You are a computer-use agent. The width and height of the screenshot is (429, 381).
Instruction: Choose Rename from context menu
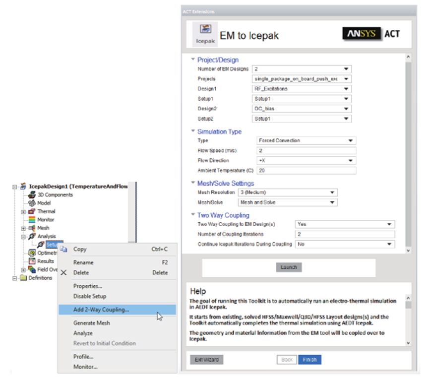click(118, 262)
